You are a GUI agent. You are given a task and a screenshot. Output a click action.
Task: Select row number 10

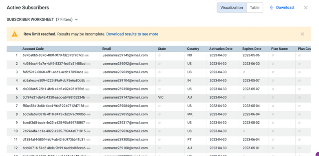pos(16,131)
